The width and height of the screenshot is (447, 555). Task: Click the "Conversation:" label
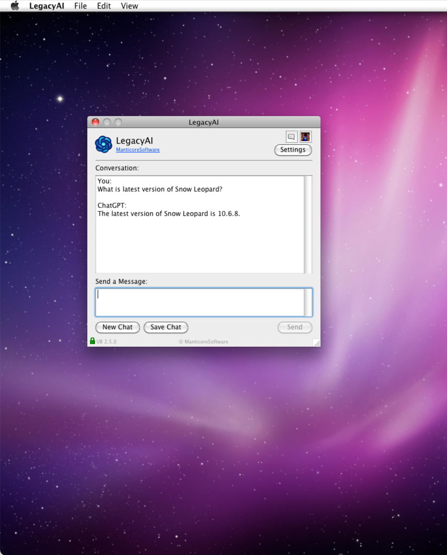tap(117, 168)
